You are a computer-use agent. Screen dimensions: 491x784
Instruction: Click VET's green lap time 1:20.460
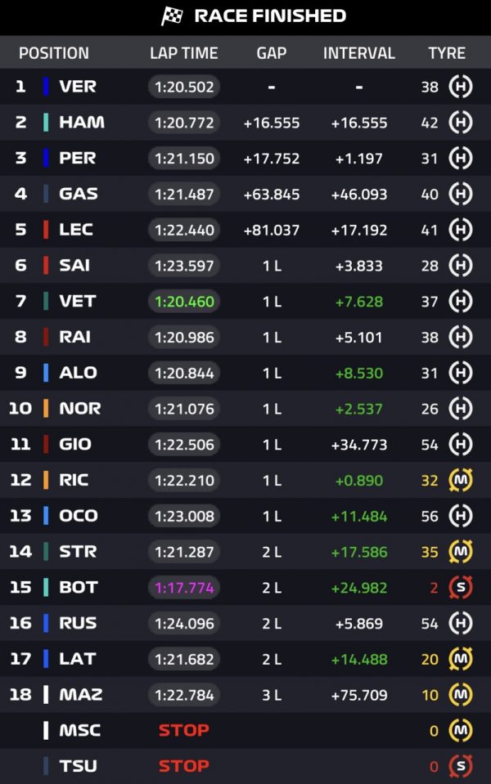[x=184, y=302]
